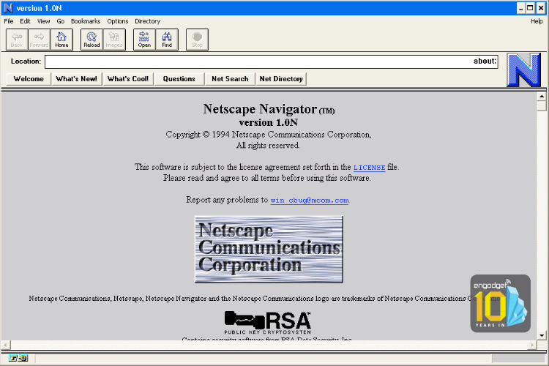
Task: Click the Images toolbar button
Action: point(114,40)
